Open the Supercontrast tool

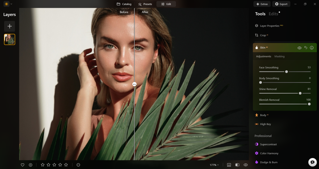click(269, 144)
